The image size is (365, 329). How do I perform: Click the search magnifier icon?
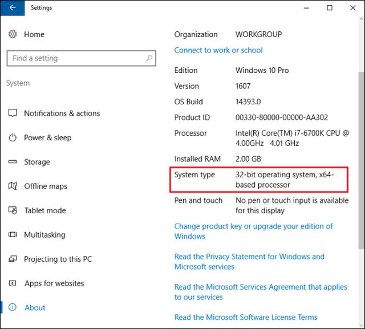pos(149,58)
